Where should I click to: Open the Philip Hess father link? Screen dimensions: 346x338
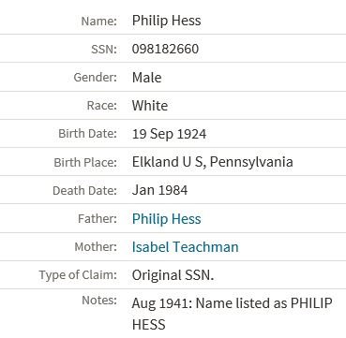(166, 219)
